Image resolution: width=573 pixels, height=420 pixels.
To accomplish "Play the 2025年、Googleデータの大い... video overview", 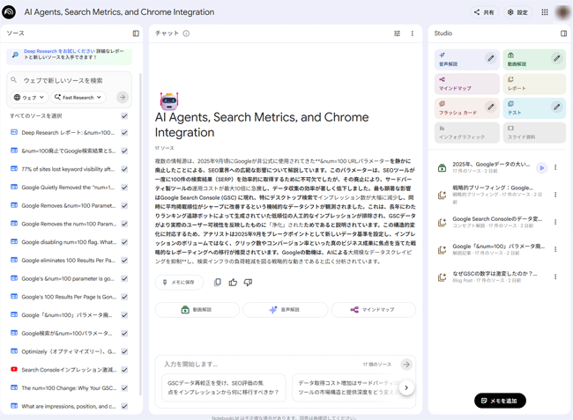I will coord(541,168).
